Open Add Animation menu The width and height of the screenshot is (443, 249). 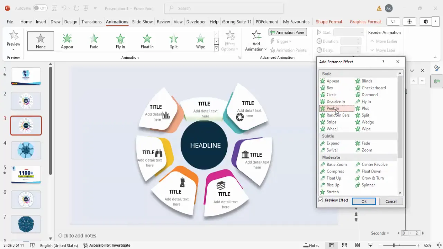click(x=256, y=41)
